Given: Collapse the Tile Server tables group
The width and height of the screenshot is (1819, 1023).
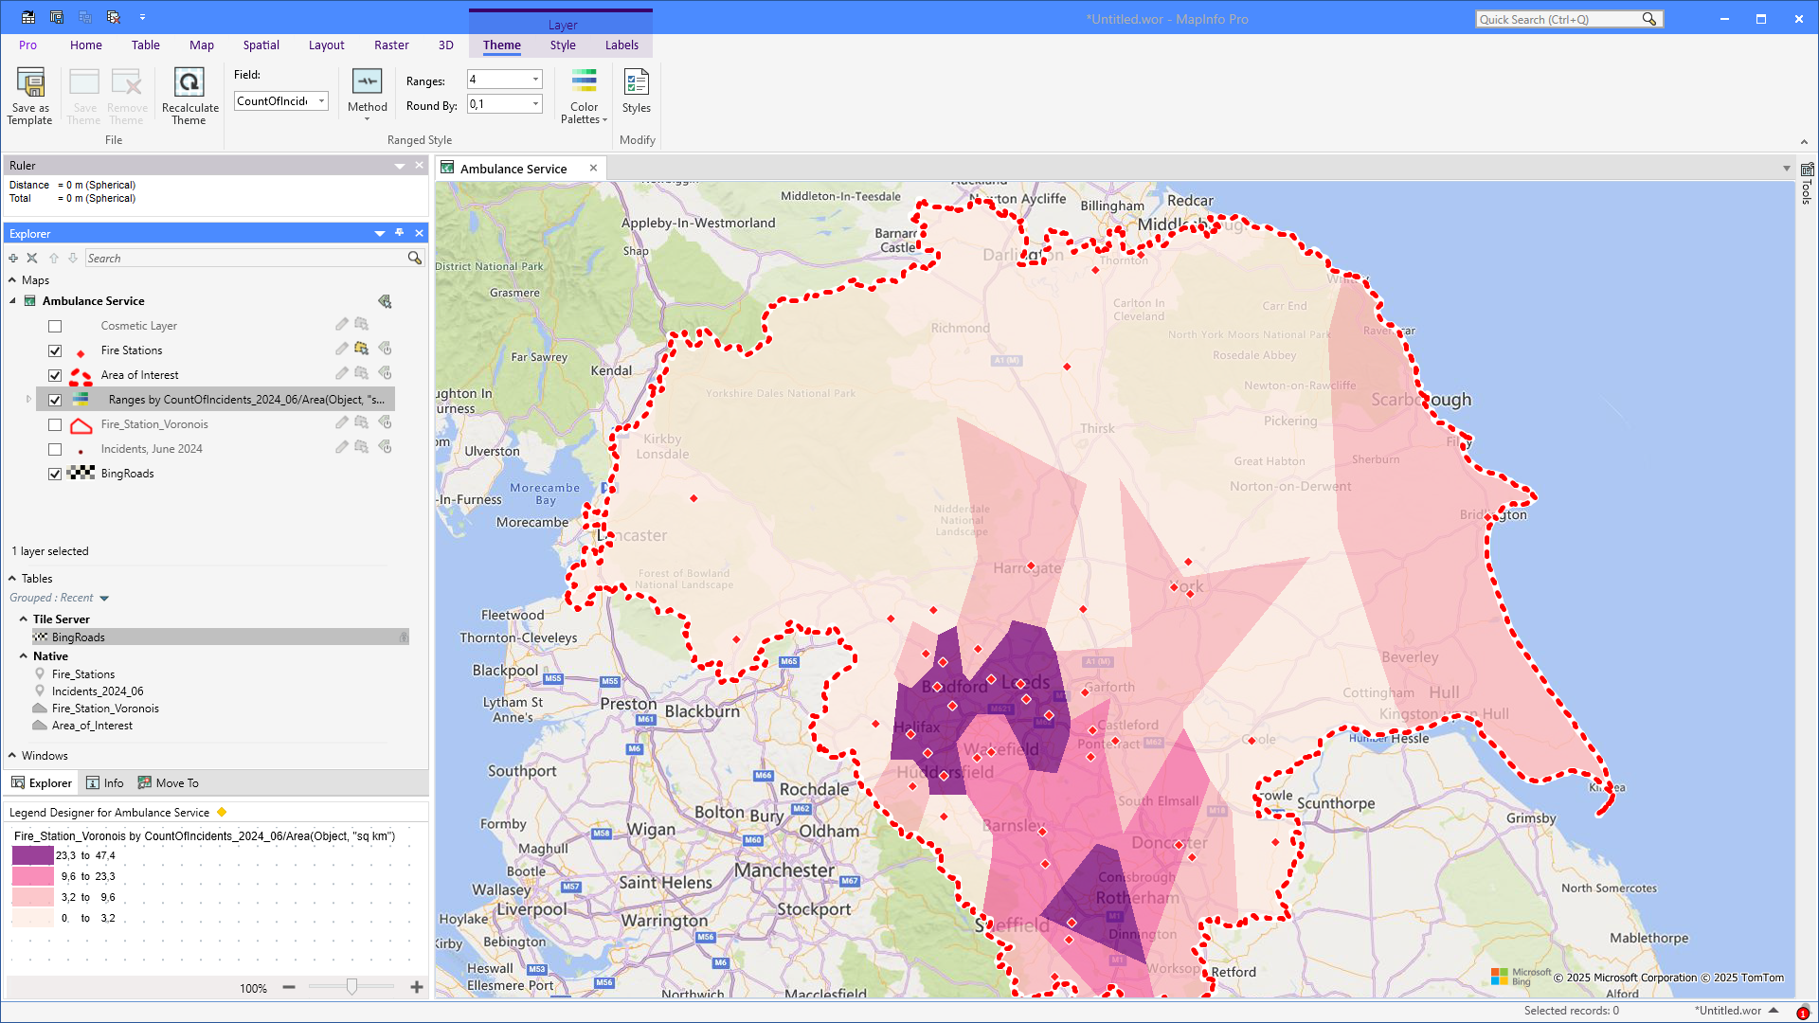Looking at the screenshot, I should point(24,619).
